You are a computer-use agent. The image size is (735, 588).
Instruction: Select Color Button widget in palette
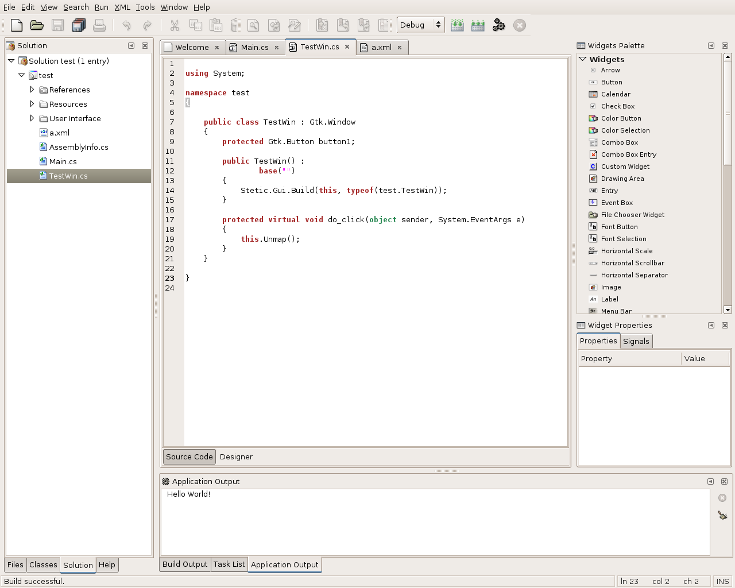pyautogui.click(x=621, y=118)
